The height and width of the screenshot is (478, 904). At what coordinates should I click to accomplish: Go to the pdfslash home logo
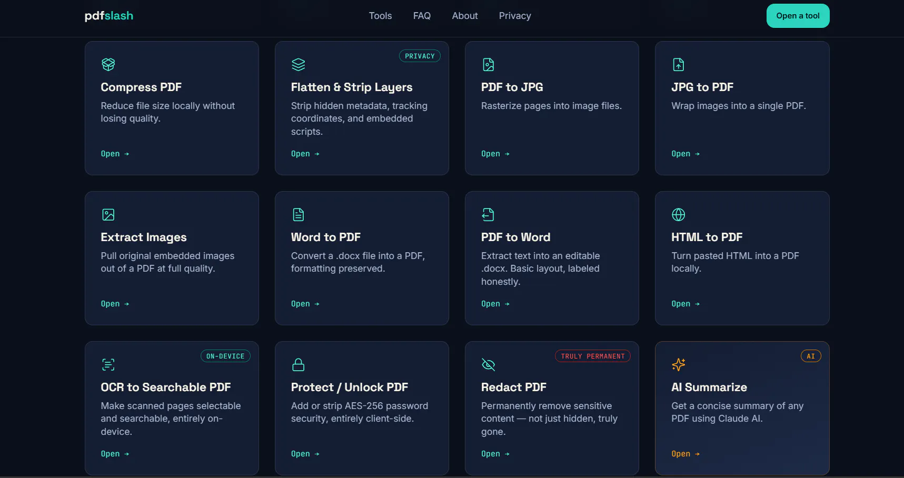(109, 16)
